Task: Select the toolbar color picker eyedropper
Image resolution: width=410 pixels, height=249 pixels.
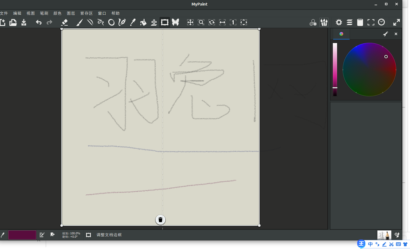Action: pos(133,22)
